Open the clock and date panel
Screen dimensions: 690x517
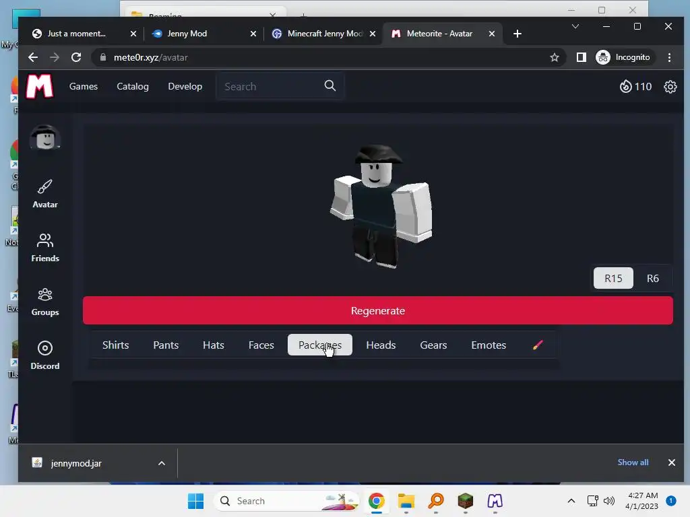coord(641,501)
